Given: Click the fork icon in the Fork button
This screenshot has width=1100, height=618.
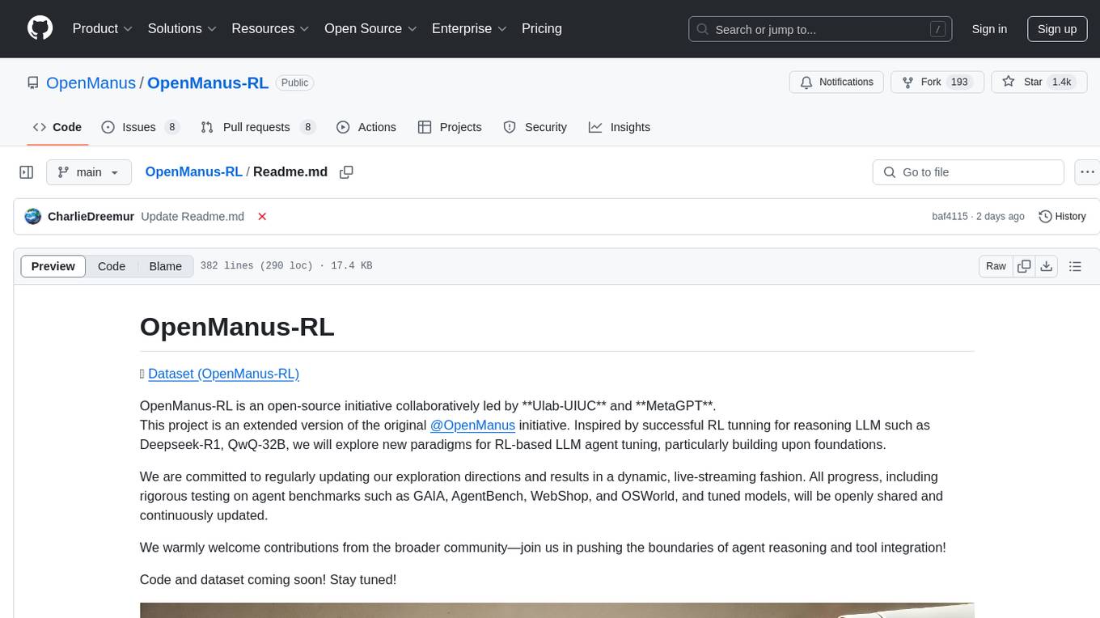Looking at the screenshot, I should [907, 82].
